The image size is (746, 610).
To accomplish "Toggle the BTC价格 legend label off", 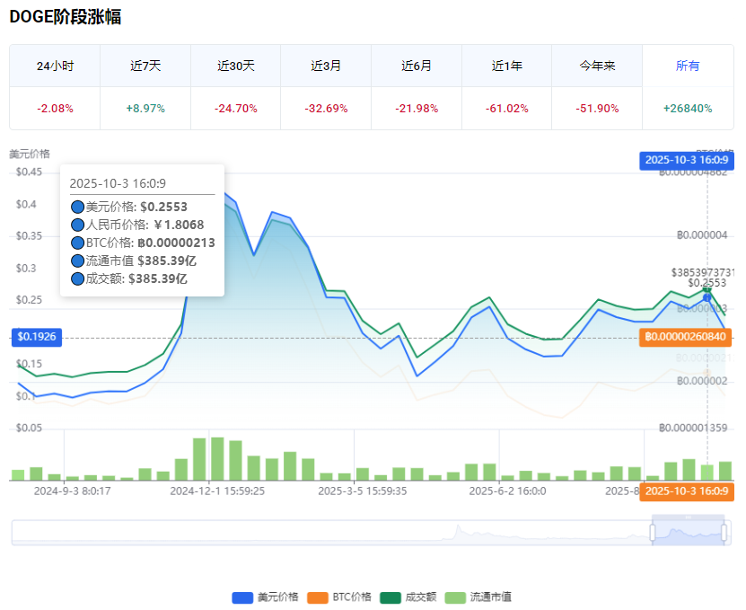I will [352, 596].
